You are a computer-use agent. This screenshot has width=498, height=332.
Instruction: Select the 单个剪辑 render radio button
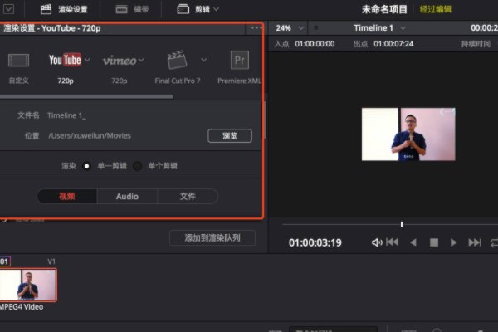coord(138,166)
